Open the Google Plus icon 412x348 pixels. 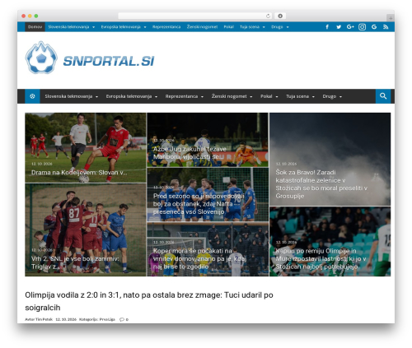click(x=350, y=27)
